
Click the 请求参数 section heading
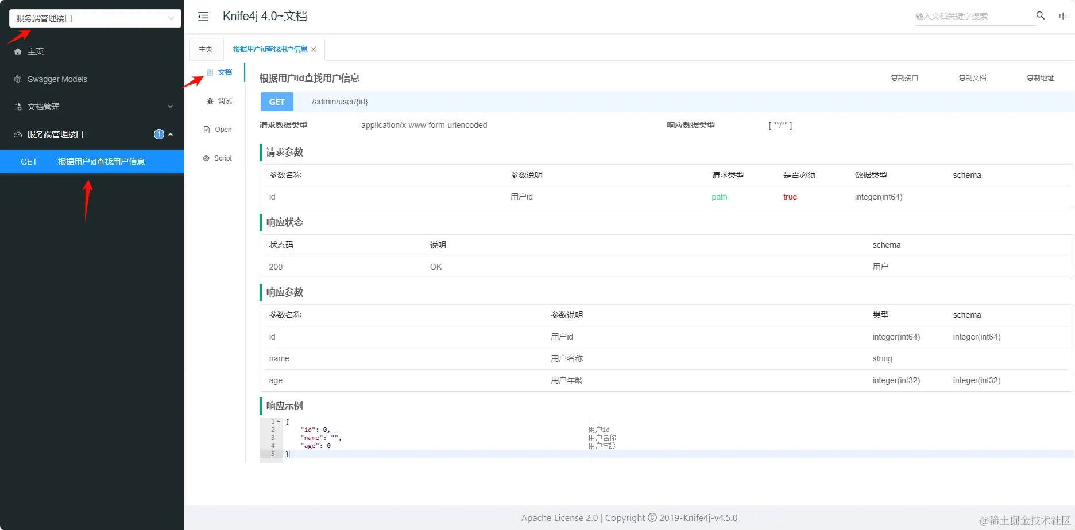(284, 152)
